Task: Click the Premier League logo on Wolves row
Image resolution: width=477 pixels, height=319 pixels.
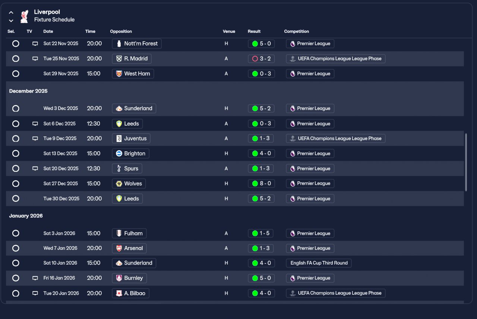Action: 293,183
